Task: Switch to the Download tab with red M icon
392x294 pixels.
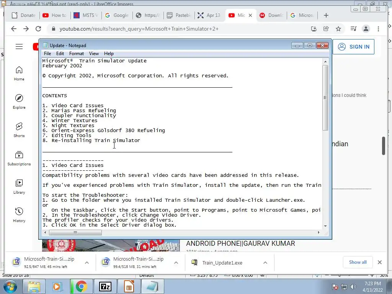Action: click(x=272, y=15)
